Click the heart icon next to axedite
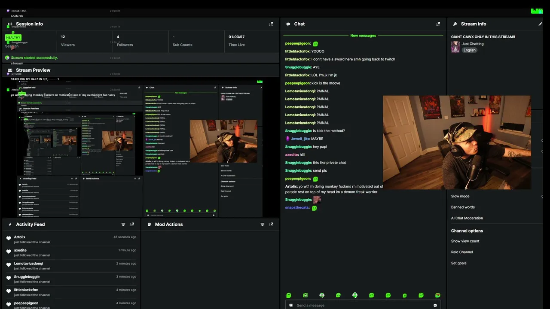The image size is (550, 309). 9,251
